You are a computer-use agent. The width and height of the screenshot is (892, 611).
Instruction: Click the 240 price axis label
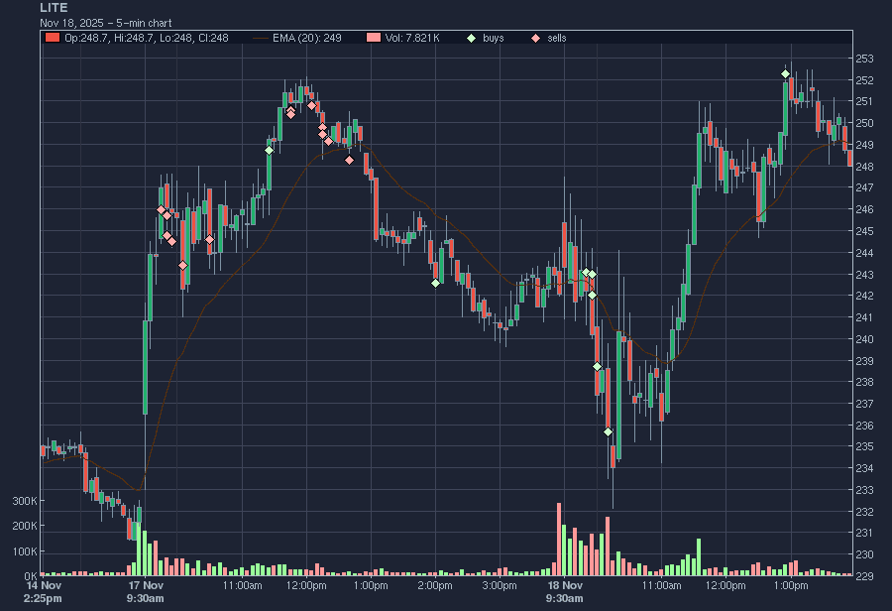pyautogui.click(x=864, y=339)
